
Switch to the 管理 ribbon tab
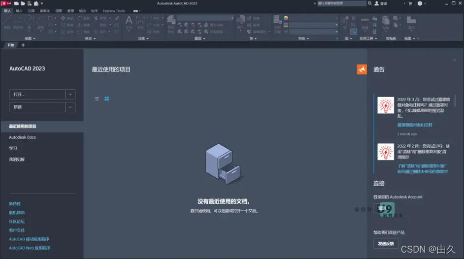[70, 11]
